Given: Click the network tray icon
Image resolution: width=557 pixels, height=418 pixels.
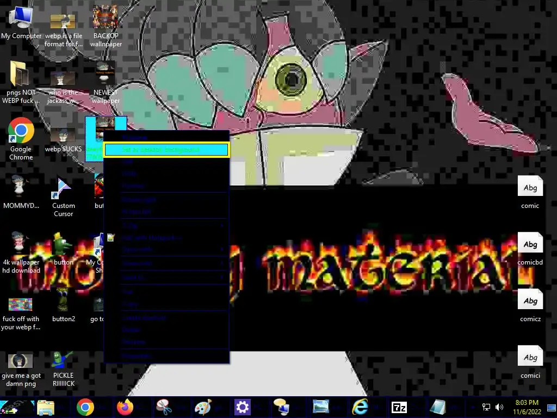Looking at the screenshot, I should 486,407.
